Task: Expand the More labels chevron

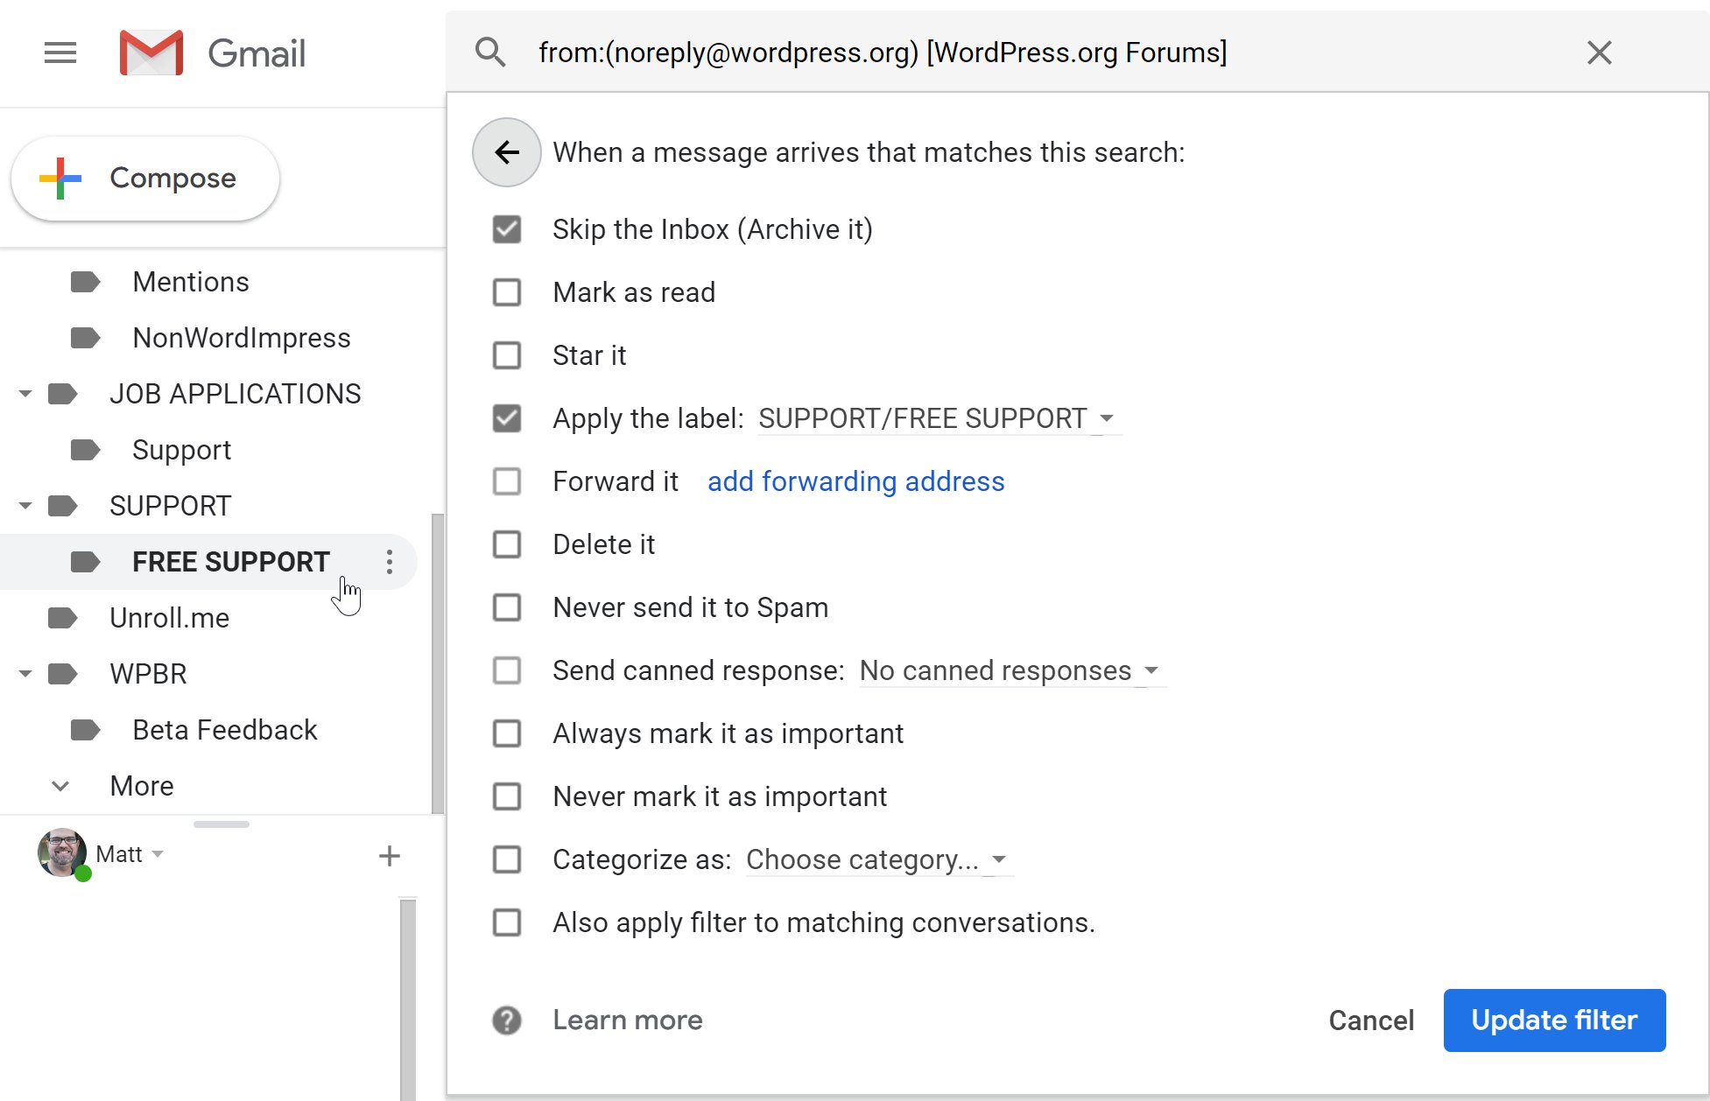Action: point(60,786)
